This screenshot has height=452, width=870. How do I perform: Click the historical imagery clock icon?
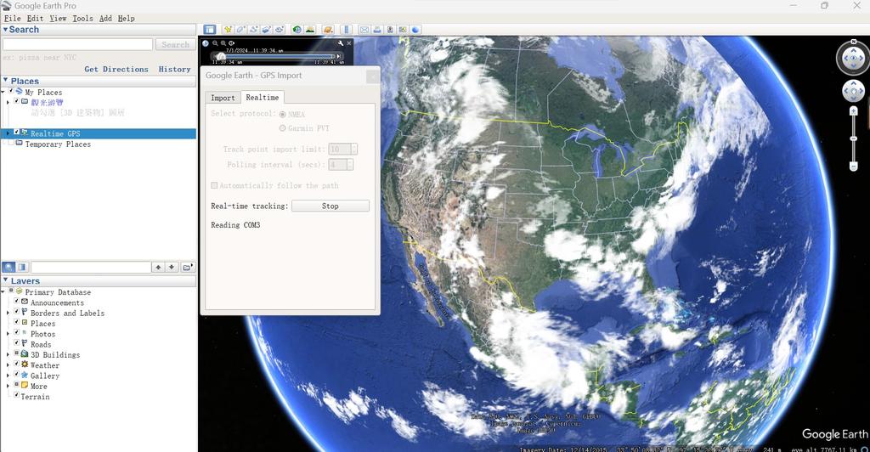(x=297, y=30)
